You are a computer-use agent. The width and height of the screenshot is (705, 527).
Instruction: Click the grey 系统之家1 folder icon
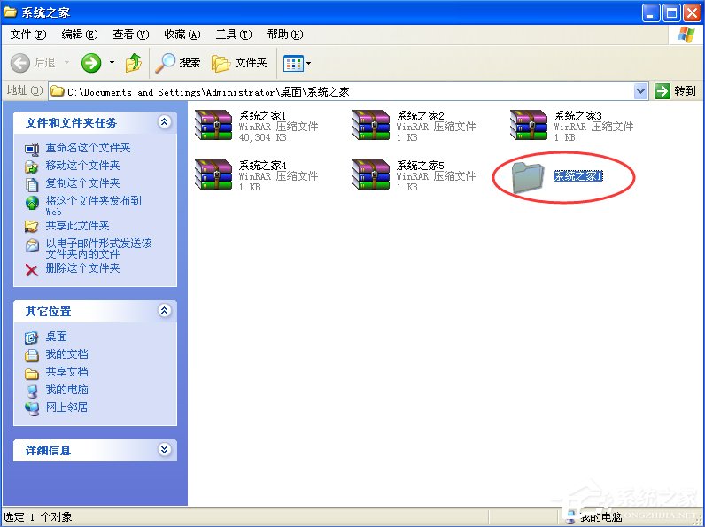pyautogui.click(x=528, y=177)
